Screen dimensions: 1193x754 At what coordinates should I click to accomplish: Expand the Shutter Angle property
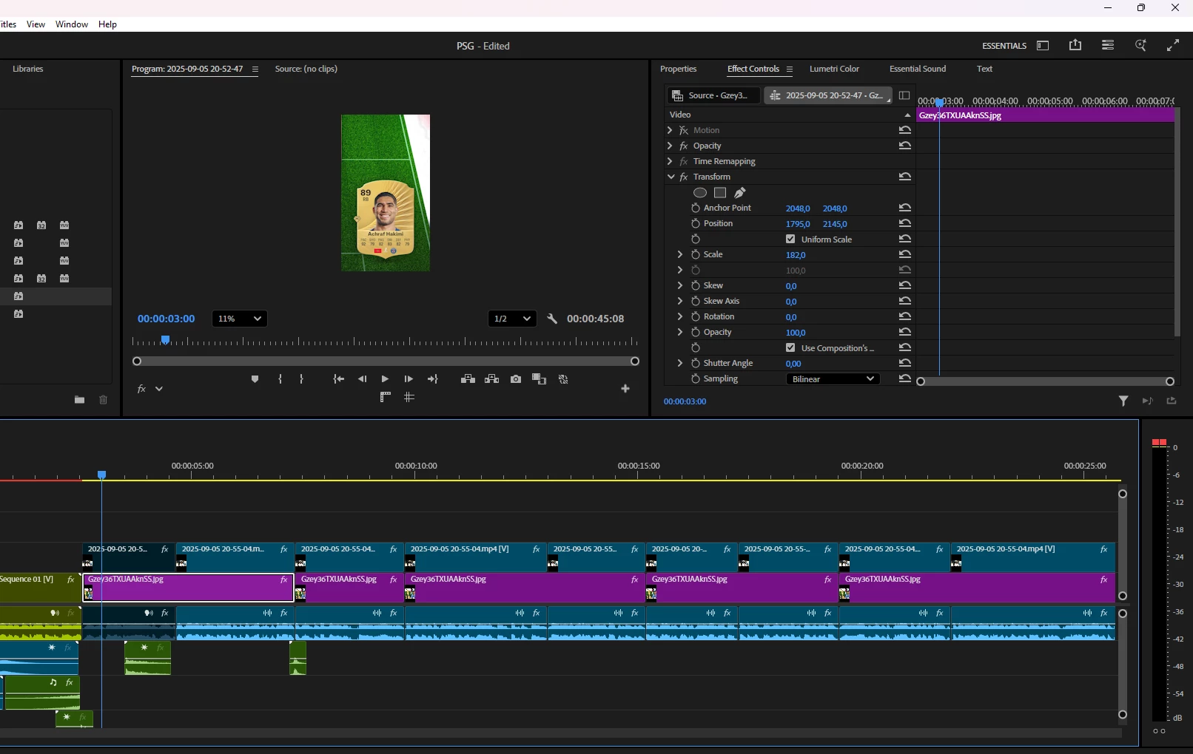[680, 363]
